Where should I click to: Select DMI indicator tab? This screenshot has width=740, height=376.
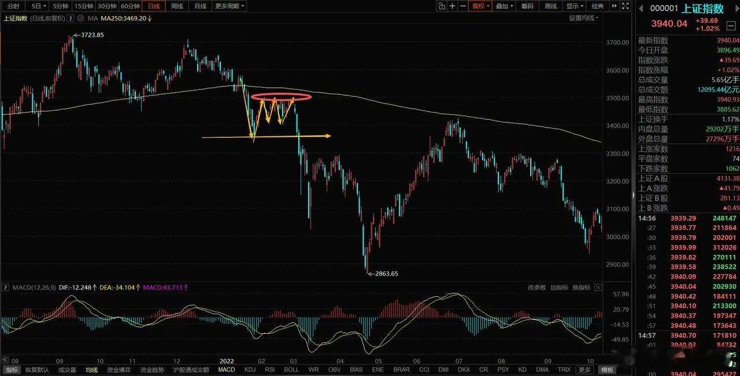443,370
